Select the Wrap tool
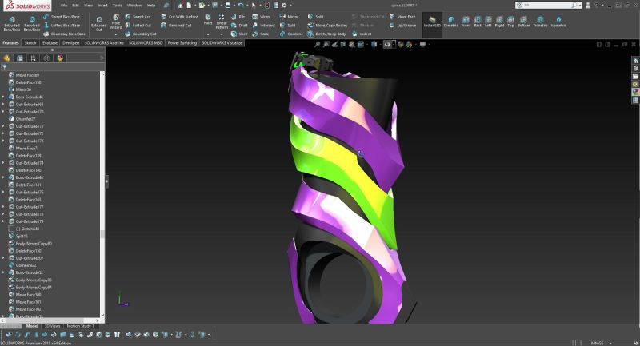The width and height of the screenshot is (640, 346). coord(261,17)
